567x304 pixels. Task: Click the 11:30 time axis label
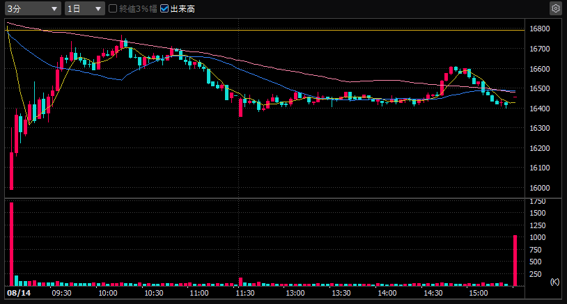(244, 293)
